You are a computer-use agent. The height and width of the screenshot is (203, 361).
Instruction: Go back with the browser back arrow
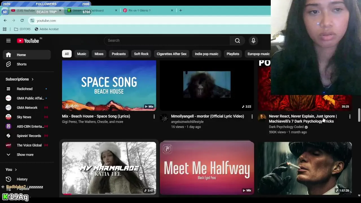(5, 20)
